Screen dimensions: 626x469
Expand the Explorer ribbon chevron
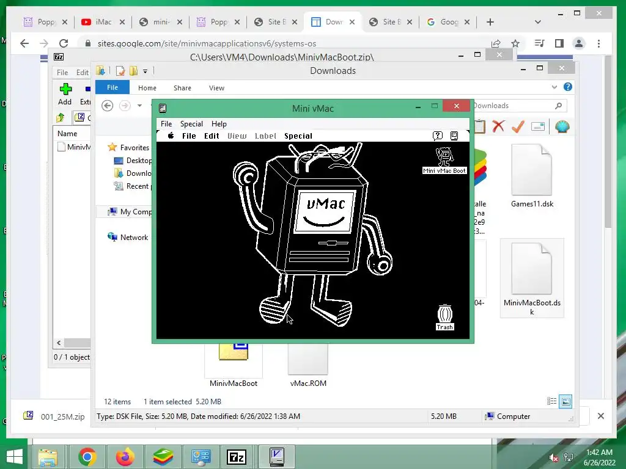[x=554, y=87]
